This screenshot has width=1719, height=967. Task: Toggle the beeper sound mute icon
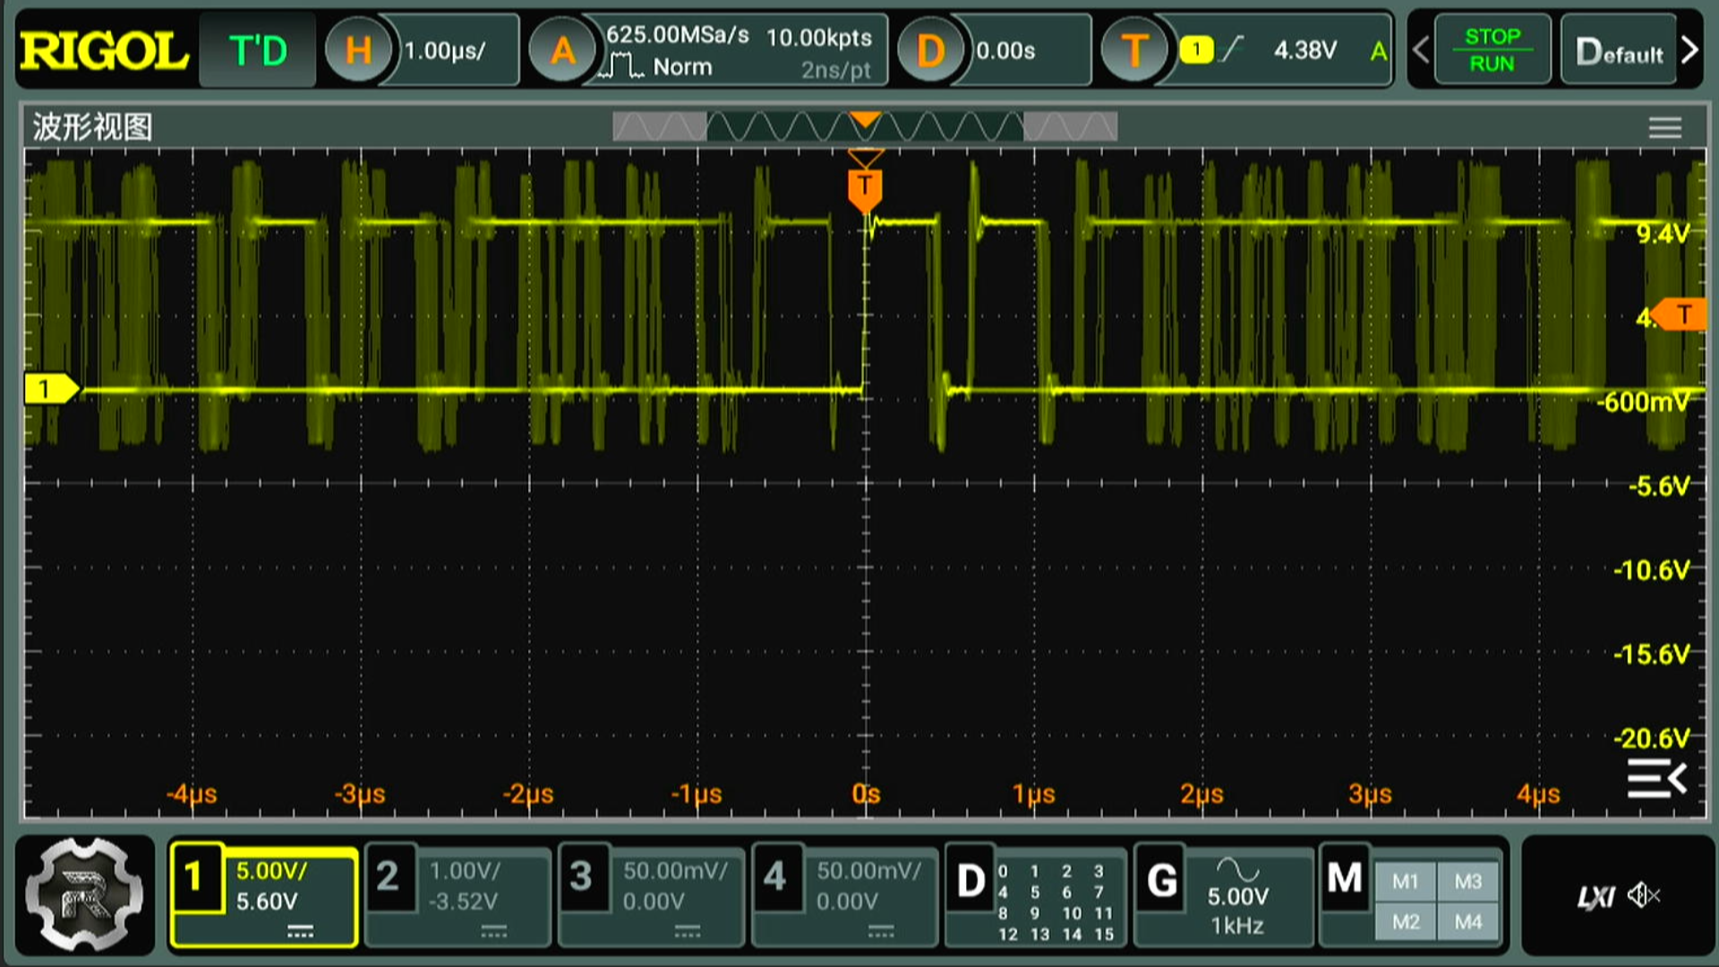pos(1643,894)
